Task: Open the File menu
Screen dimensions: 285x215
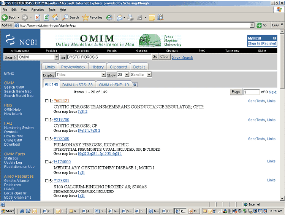Action: [x=5, y=10]
